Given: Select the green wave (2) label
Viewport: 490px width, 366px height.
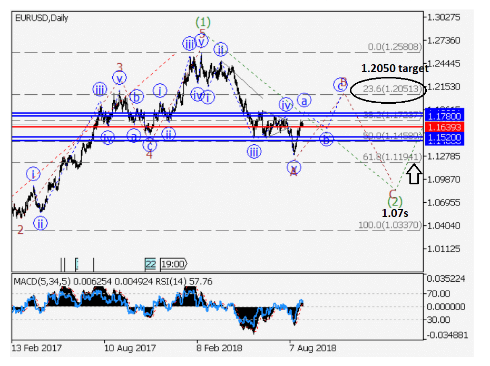Looking at the screenshot, I should [x=395, y=201].
